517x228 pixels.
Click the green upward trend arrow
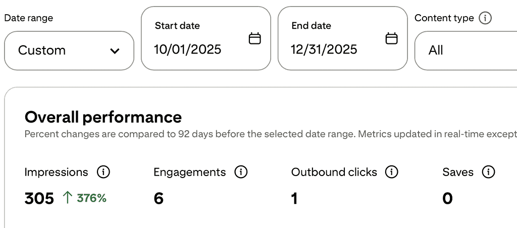coord(67,198)
